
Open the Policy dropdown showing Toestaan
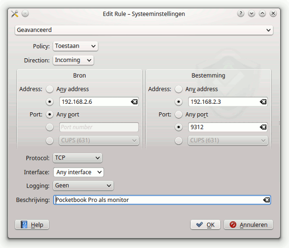click(x=75, y=46)
